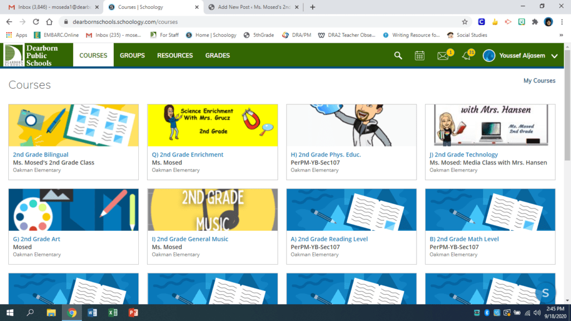Screen dimensions: 571x321
Task: Click the Art course palette thumbnail
Action: click(74, 210)
